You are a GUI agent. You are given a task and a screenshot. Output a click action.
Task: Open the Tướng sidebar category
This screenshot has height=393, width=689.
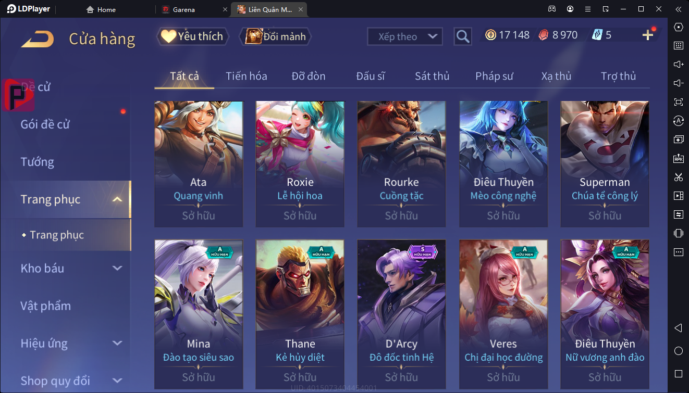point(37,162)
